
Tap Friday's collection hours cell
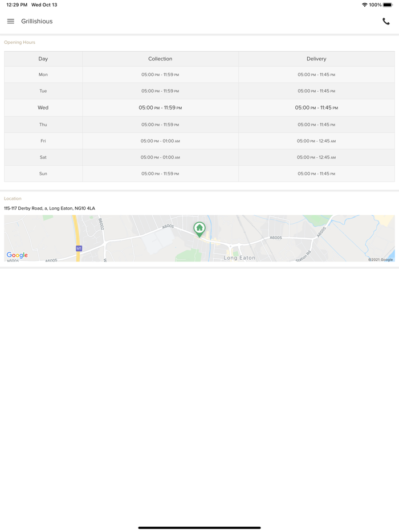tap(160, 141)
